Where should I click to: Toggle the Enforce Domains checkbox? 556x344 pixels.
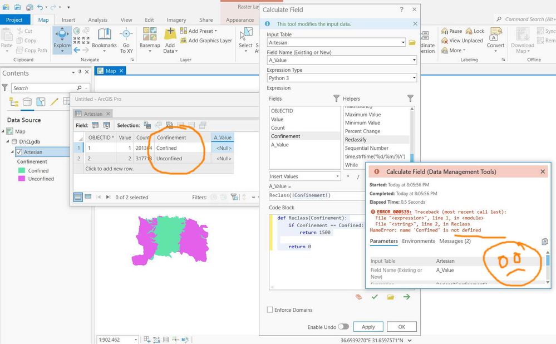(x=270, y=309)
